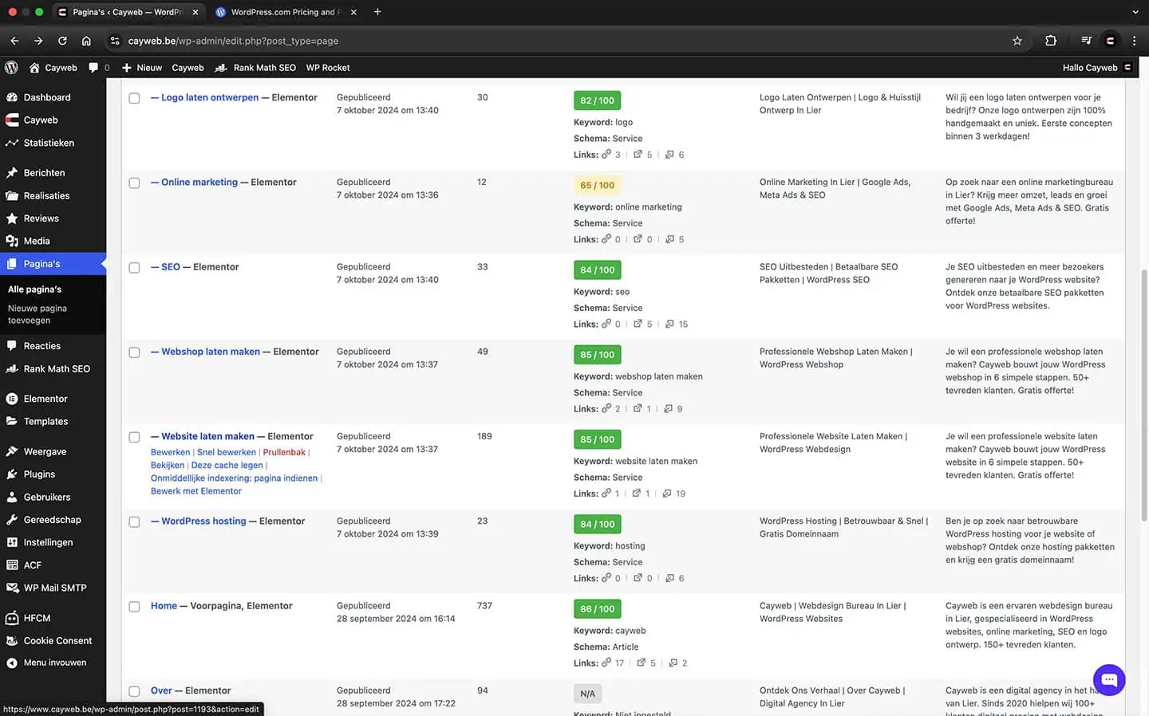Click the browser home button

click(86, 41)
